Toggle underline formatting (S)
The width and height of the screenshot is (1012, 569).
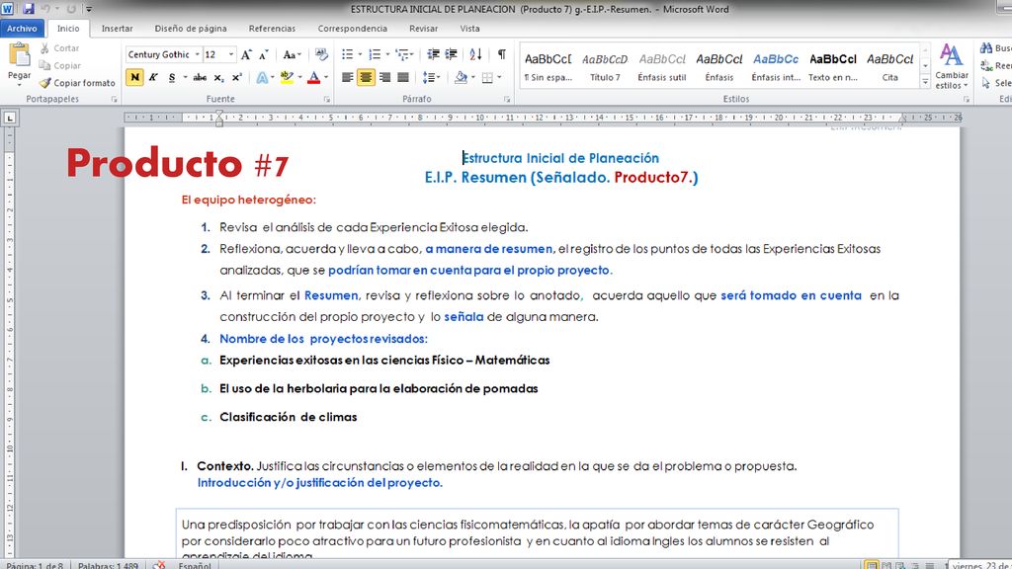coord(172,77)
